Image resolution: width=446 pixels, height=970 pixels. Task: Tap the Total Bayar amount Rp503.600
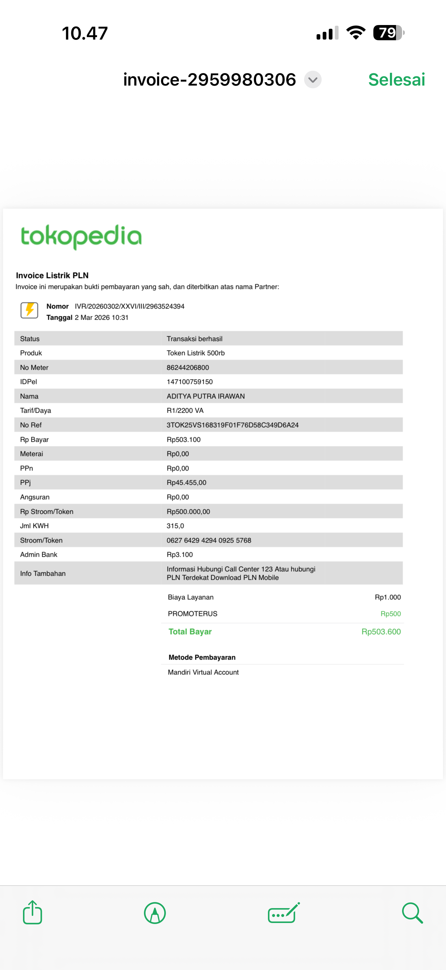381,631
